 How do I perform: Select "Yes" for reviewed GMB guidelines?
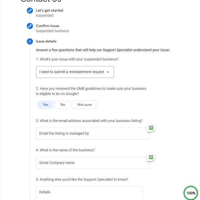[45, 105]
